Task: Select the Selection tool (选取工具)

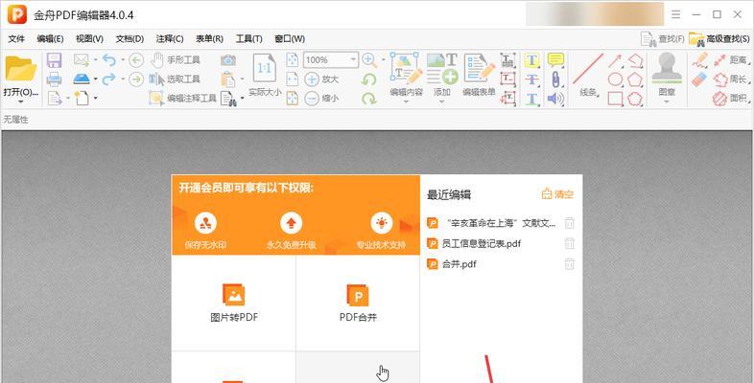Action: click(174, 79)
